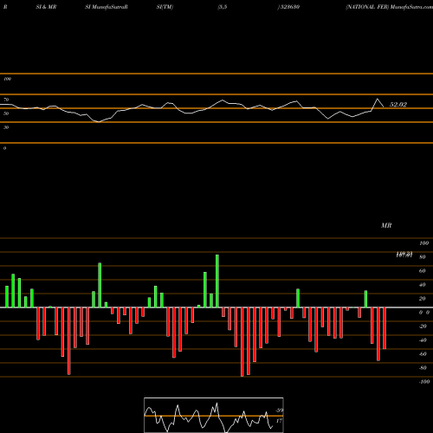This screenshot has height=433, width=433.
Task: Click the -100 label on MR axis
Action: (x=424, y=382)
